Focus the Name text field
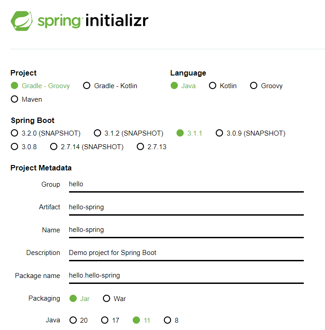Screen dimensions: 325x330 [186, 230]
